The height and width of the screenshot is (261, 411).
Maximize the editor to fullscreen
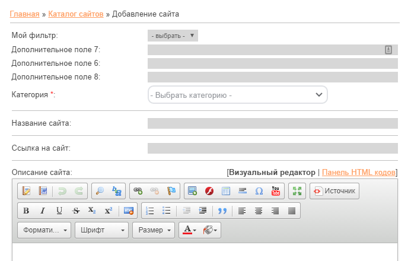click(297, 191)
